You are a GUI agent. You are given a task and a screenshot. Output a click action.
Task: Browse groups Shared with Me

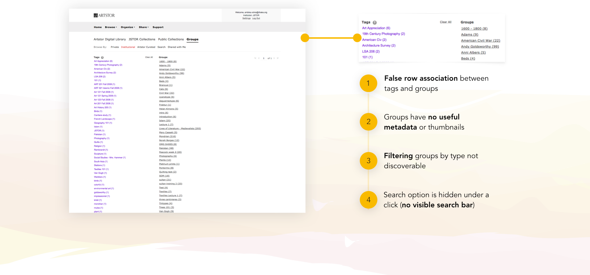click(x=176, y=47)
